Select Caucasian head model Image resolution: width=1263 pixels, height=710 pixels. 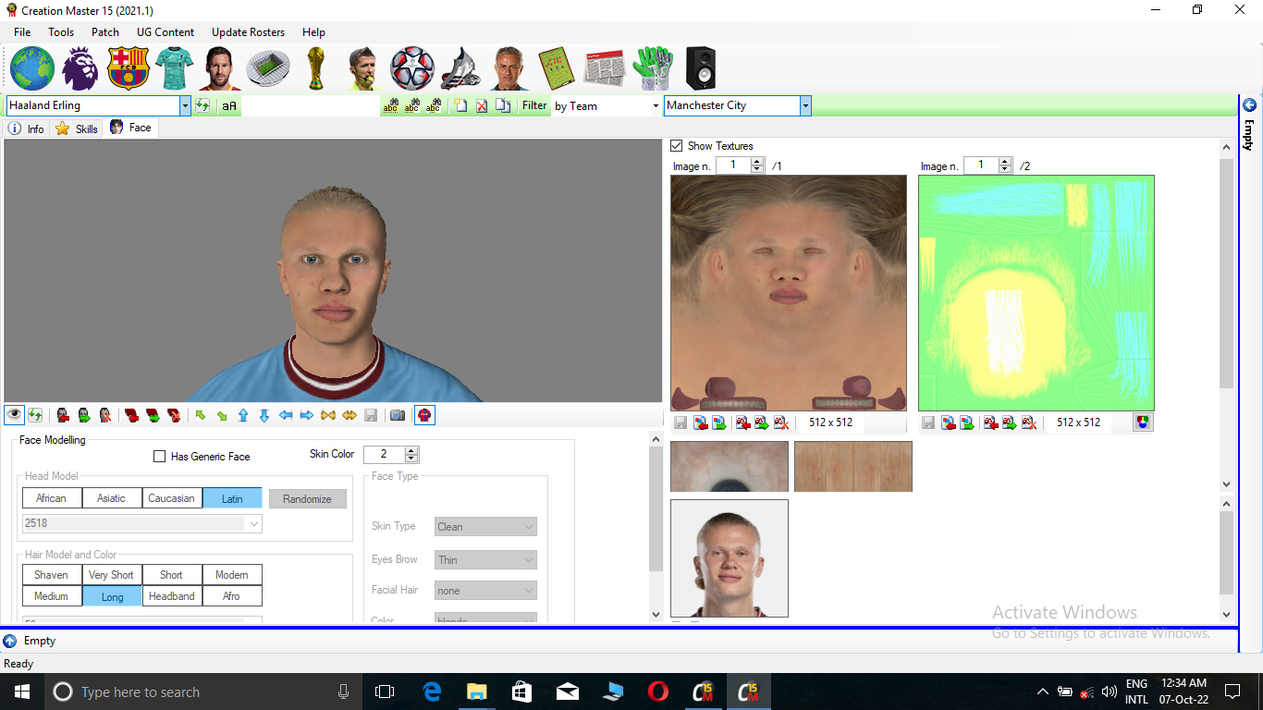(x=172, y=498)
